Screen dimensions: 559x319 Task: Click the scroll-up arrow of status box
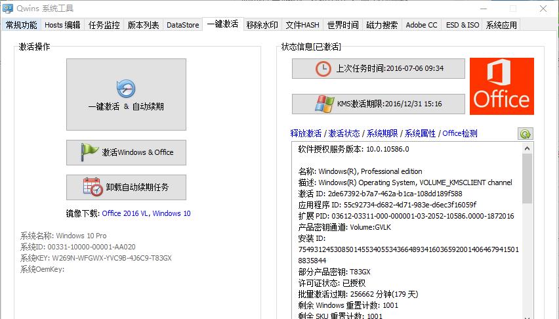coord(528,148)
